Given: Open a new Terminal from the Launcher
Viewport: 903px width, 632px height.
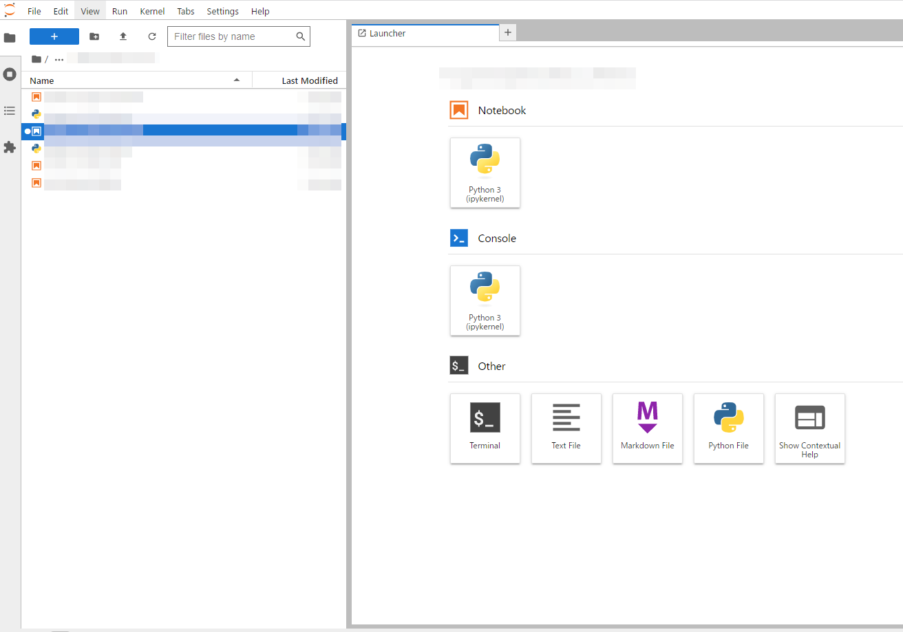Looking at the screenshot, I should point(485,428).
